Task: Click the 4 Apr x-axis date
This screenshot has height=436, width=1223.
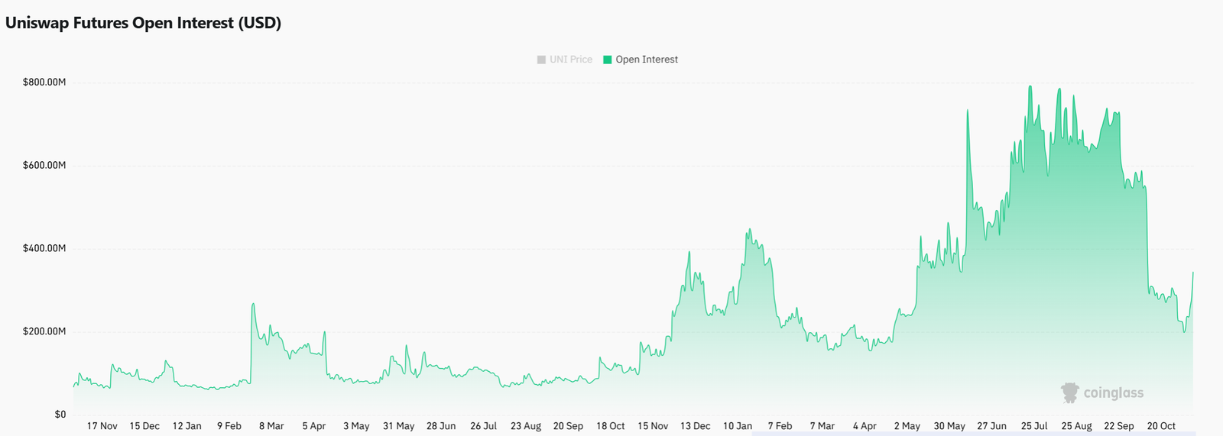Action: pos(865,426)
